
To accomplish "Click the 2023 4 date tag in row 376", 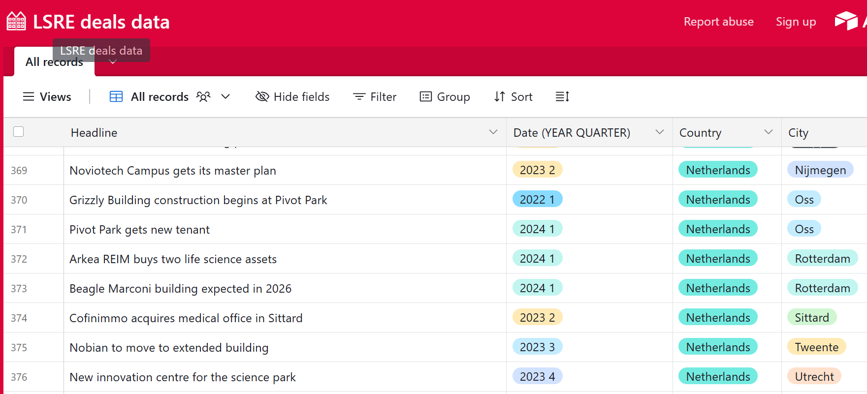I will (537, 376).
